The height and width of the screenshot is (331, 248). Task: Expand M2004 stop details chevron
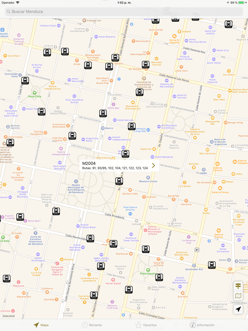(x=153, y=165)
